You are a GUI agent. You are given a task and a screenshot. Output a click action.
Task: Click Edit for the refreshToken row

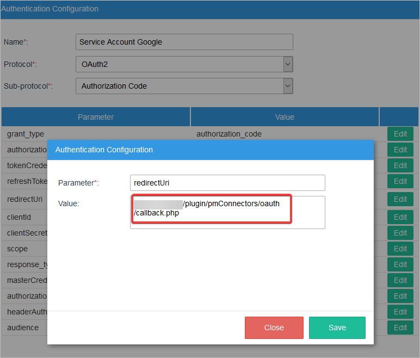400,181
